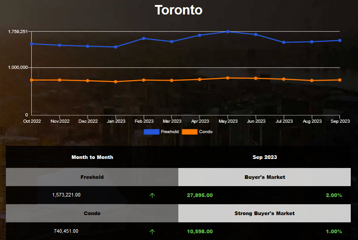The height and width of the screenshot is (240, 358).
Task: Click the green up arrow in Freehold row
Action: pyautogui.click(x=152, y=195)
